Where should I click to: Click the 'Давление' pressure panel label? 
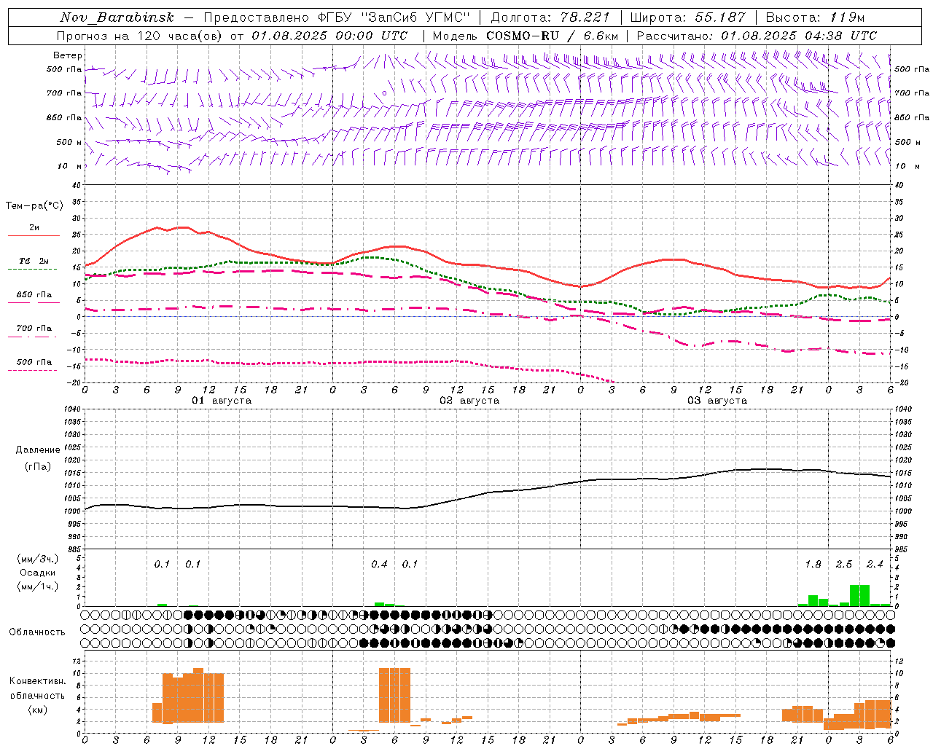(x=37, y=449)
